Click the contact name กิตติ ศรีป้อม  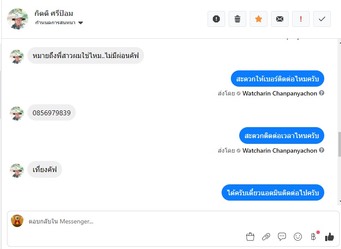(x=54, y=13)
